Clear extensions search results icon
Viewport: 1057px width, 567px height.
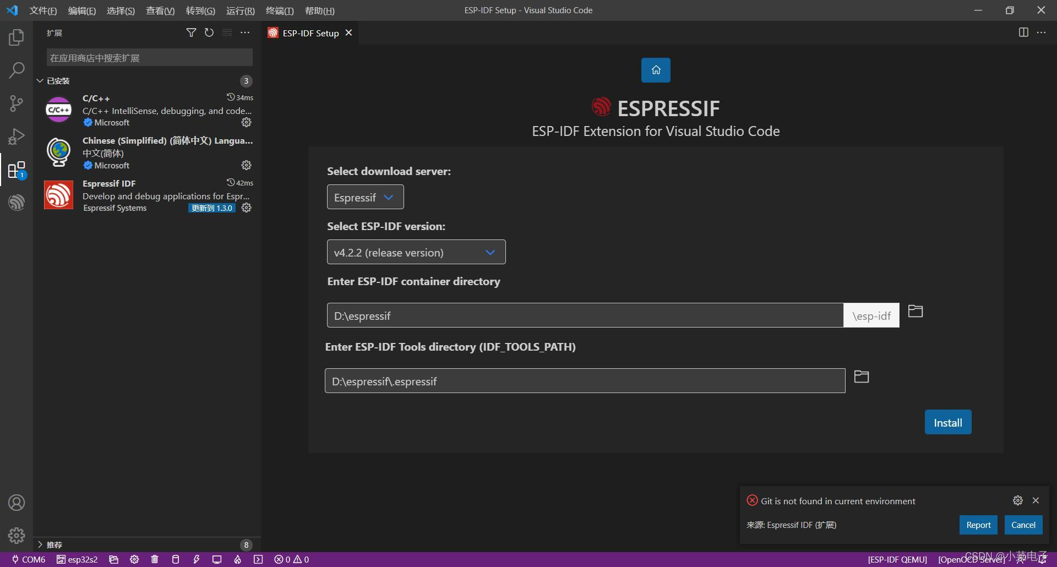pyautogui.click(x=227, y=32)
